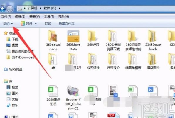Open the recent locations dropdown arrow
Image resolution: width=175 pixels, height=118 pixels.
tap(15, 9)
